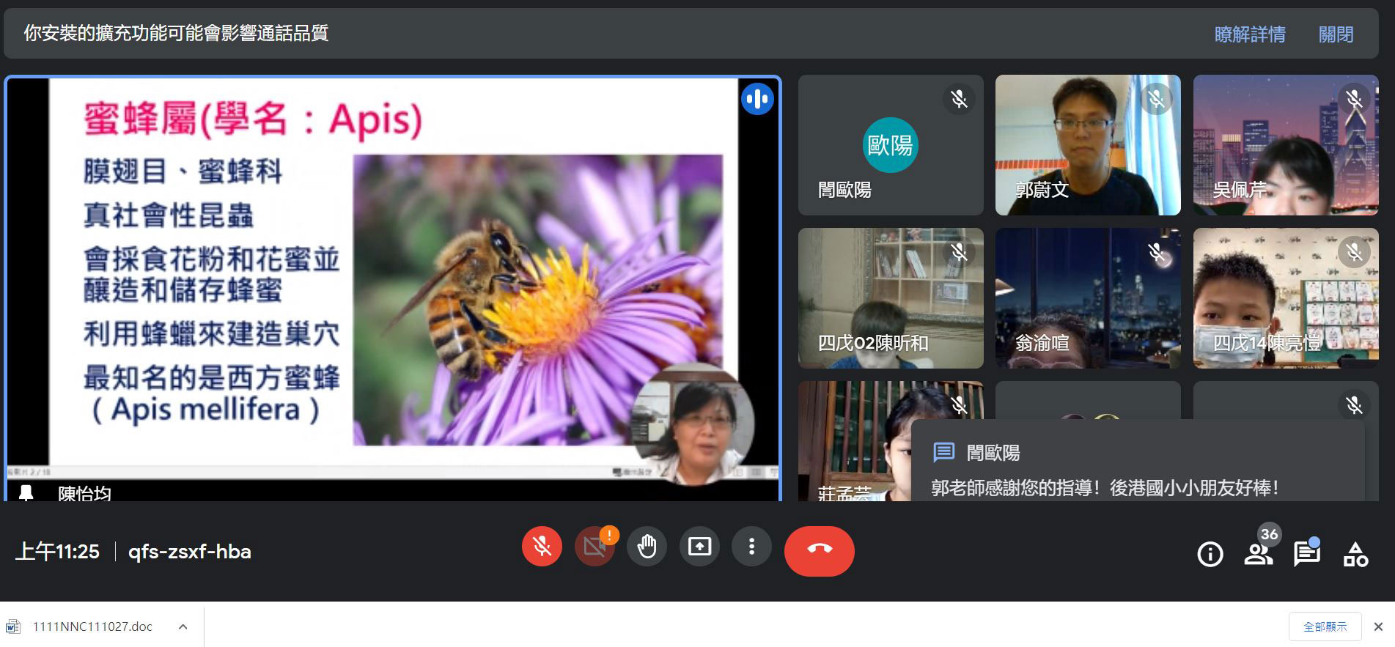Open the chat panel icon
Viewport: 1395px width, 647px height.
(x=1307, y=554)
